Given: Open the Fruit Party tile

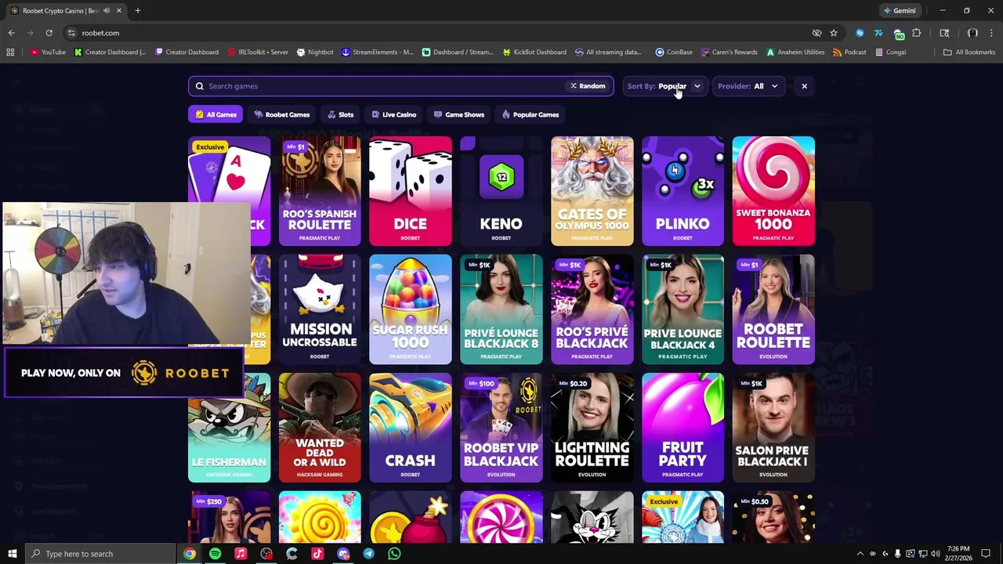Looking at the screenshot, I should tap(683, 428).
